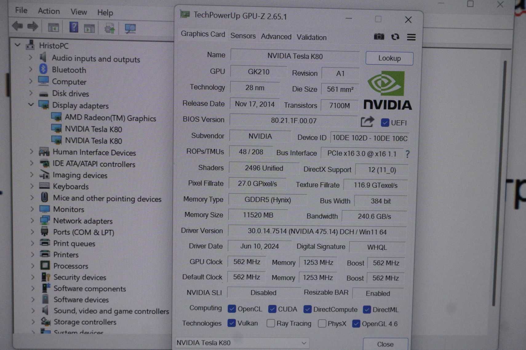Click the Keyboards category icon
526x350 pixels.
pos(44,186)
